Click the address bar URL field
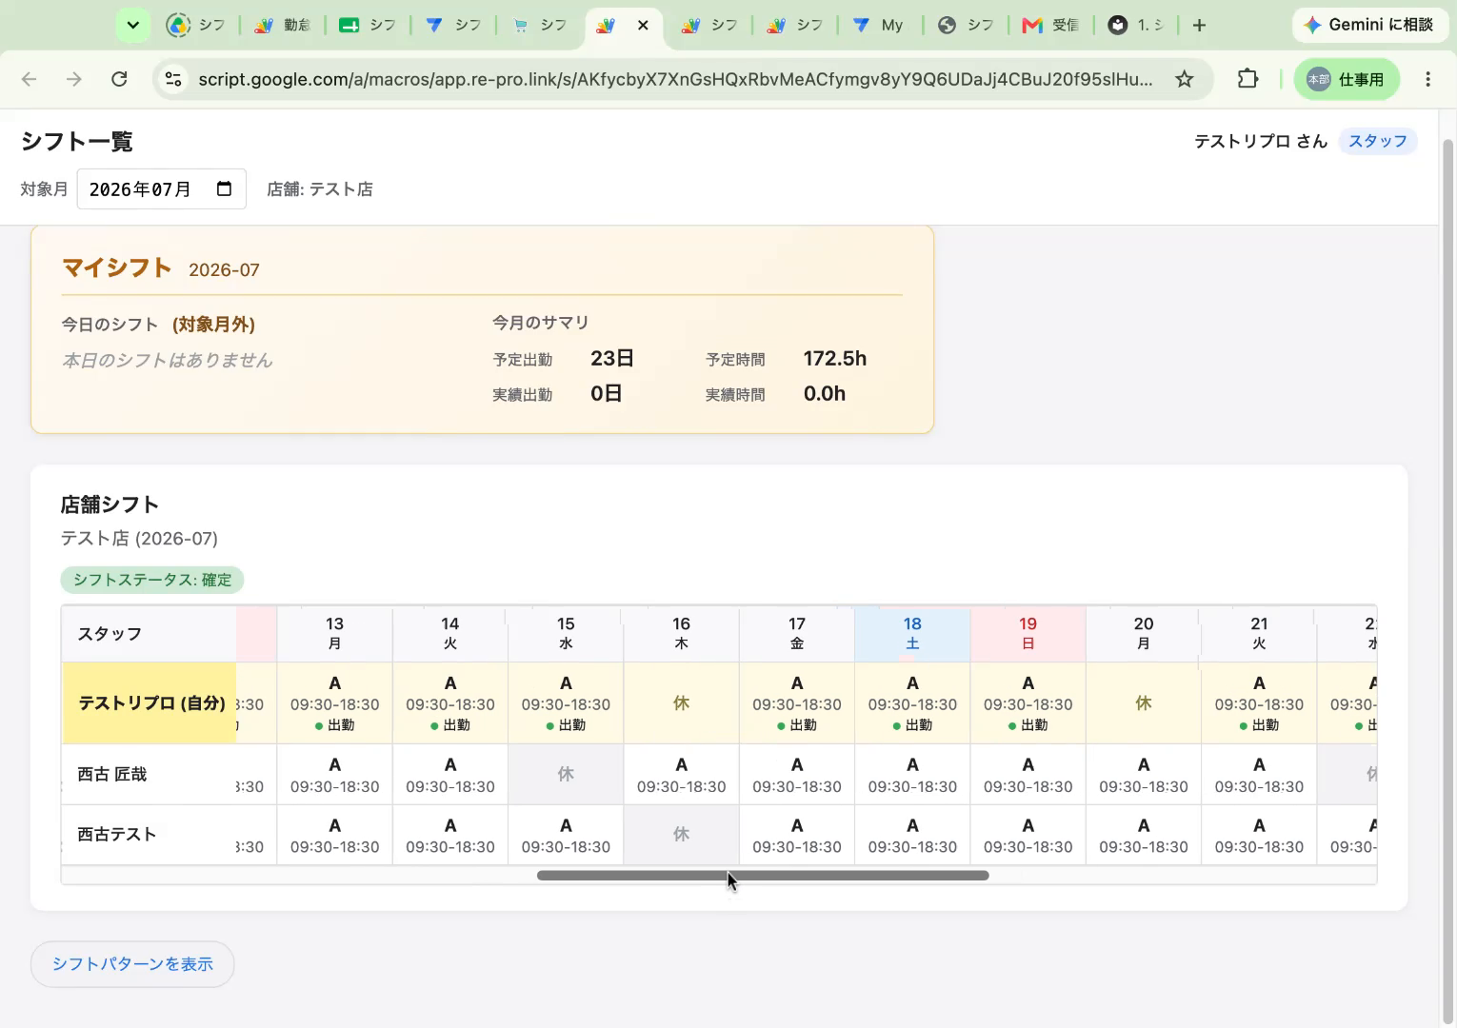 tap(674, 79)
